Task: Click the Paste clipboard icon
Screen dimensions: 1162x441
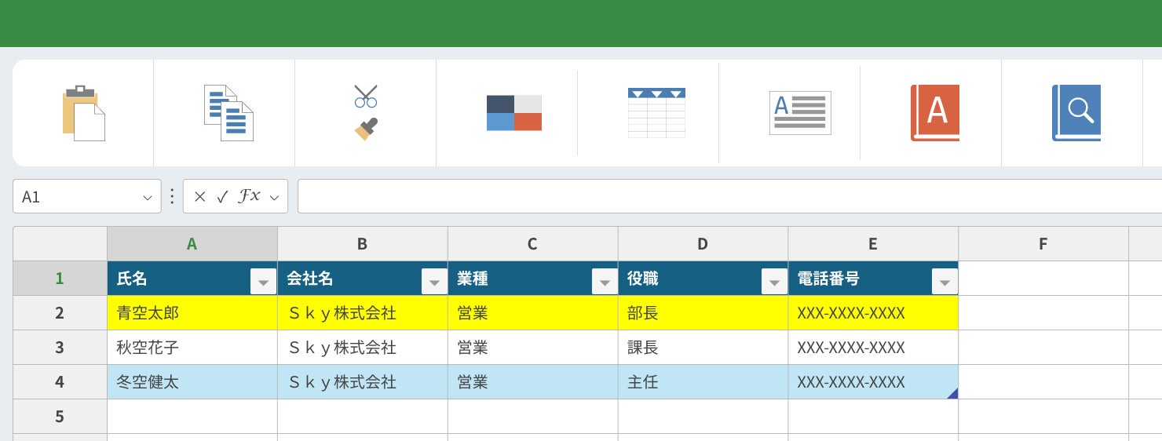Action: [x=83, y=113]
